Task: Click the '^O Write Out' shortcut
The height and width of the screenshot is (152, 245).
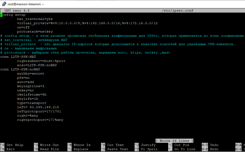Action: click(x=46, y=145)
